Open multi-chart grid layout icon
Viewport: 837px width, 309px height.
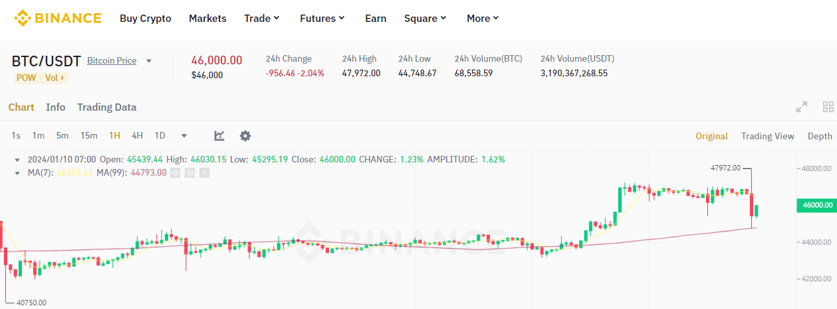pos(828,107)
